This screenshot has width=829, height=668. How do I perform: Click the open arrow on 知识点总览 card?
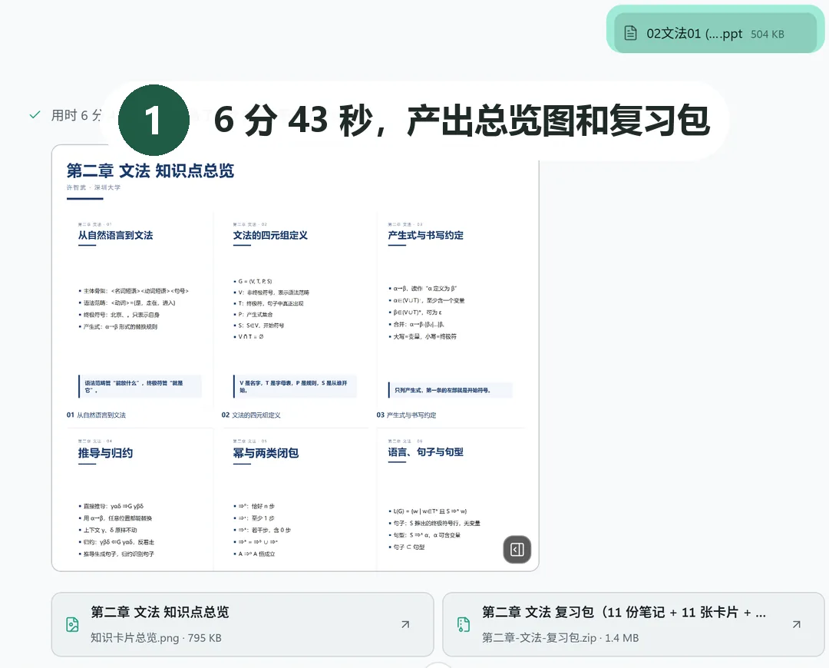pos(405,625)
